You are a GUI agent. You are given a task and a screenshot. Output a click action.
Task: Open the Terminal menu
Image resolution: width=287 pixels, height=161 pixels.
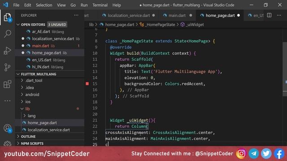tap(100, 5)
